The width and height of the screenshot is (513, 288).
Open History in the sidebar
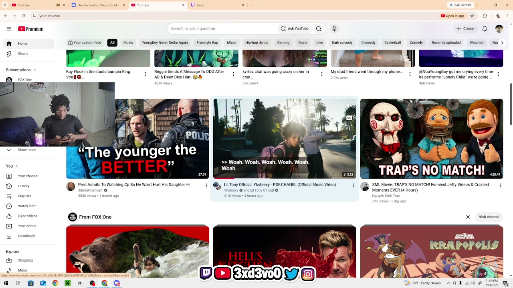(x=28, y=186)
